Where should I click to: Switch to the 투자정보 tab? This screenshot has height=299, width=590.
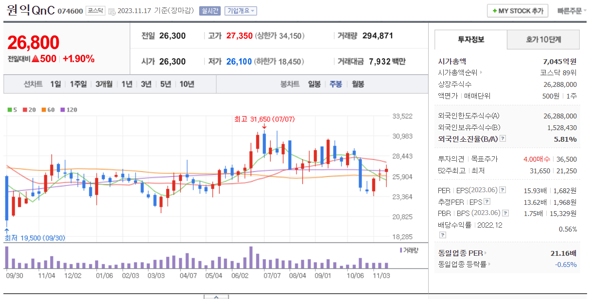click(470, 40)
